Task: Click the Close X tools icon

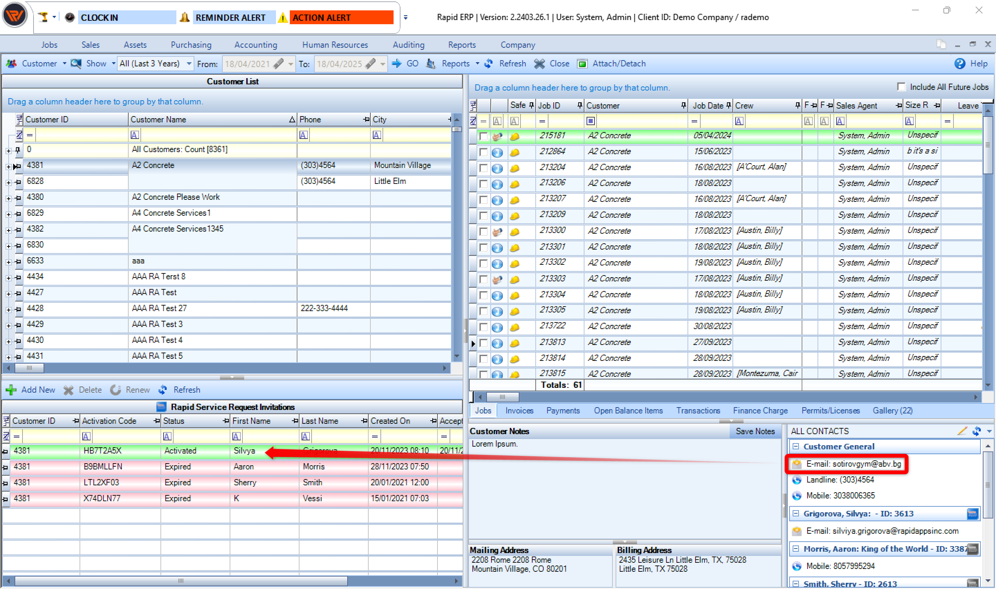Action: [539, 64]
